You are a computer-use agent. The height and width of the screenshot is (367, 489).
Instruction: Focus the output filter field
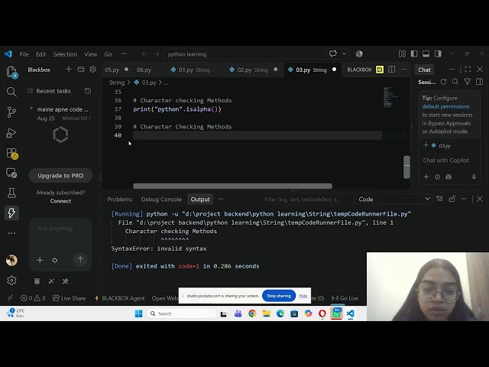306,199
